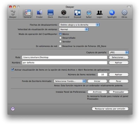Choose the Desarrollado radio option
The width and height of the screenshot is (140, 125).
coord(60,38)
